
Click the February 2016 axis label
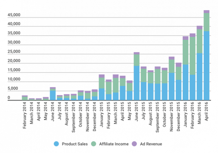click(x=192, y=115)
